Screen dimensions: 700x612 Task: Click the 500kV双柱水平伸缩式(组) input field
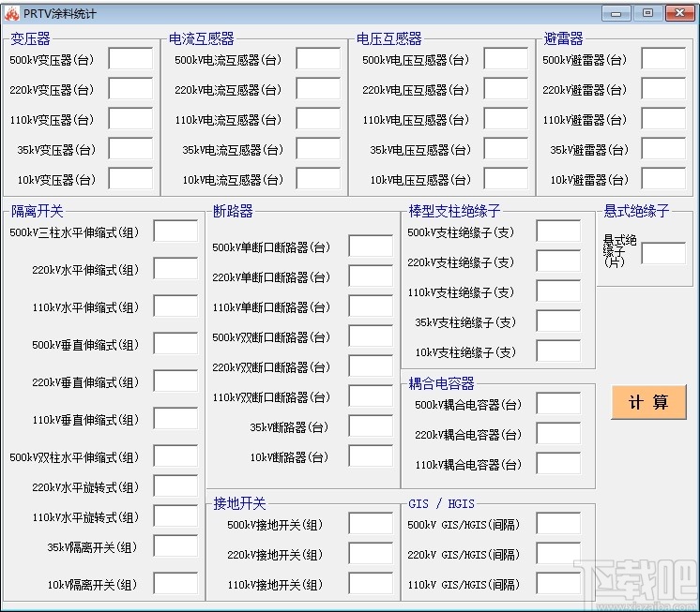175,455
